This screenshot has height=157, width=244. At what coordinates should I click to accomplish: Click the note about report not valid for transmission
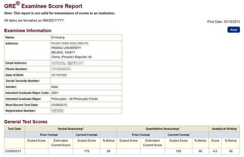(x=60, y=13)
